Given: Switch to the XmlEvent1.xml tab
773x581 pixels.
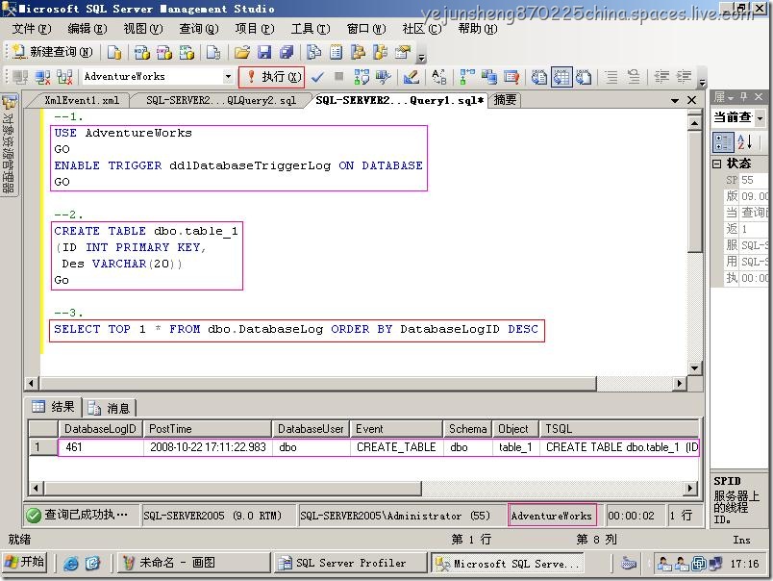Looking at the screenshot, I should (x=82, y=101).
